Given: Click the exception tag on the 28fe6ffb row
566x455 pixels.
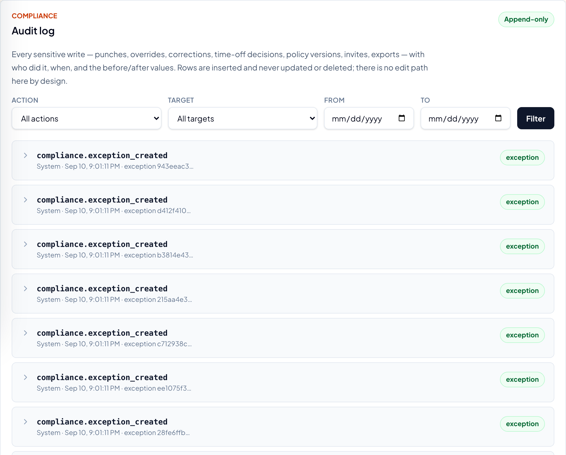Looking at the screenshot, I should pyautogui.click(x=522, y=424).
